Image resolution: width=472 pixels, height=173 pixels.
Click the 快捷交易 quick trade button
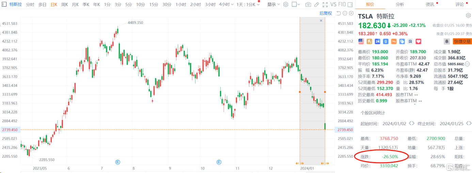click(x=462, y=41)
